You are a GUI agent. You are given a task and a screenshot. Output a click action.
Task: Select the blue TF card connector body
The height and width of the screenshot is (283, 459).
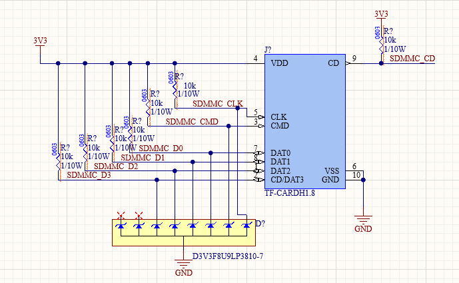pos(304,121)
